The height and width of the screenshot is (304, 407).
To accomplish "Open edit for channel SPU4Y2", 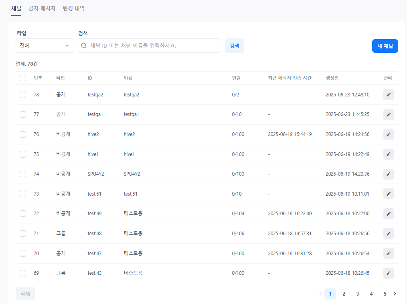I will [389, 174].
